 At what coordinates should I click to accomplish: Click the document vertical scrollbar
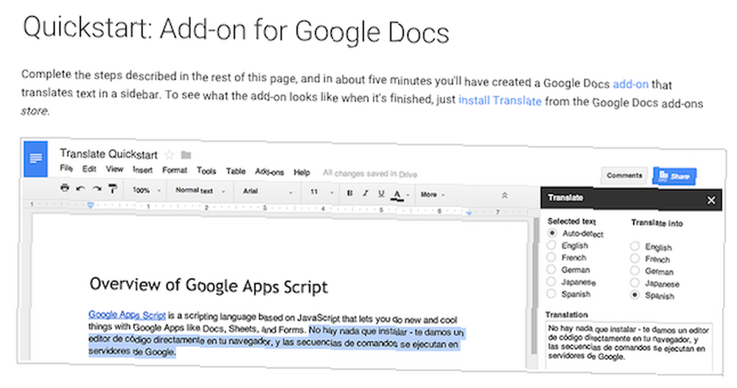(534, 287)
